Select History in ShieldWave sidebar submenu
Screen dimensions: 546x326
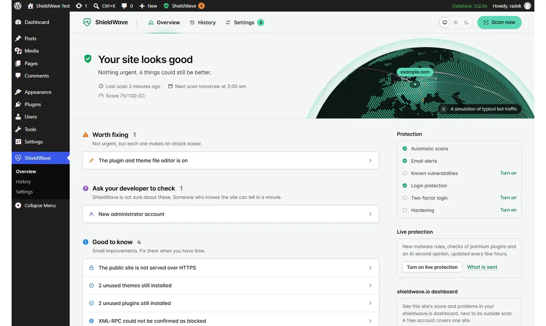pyautogui.click(x=23, y=181)
